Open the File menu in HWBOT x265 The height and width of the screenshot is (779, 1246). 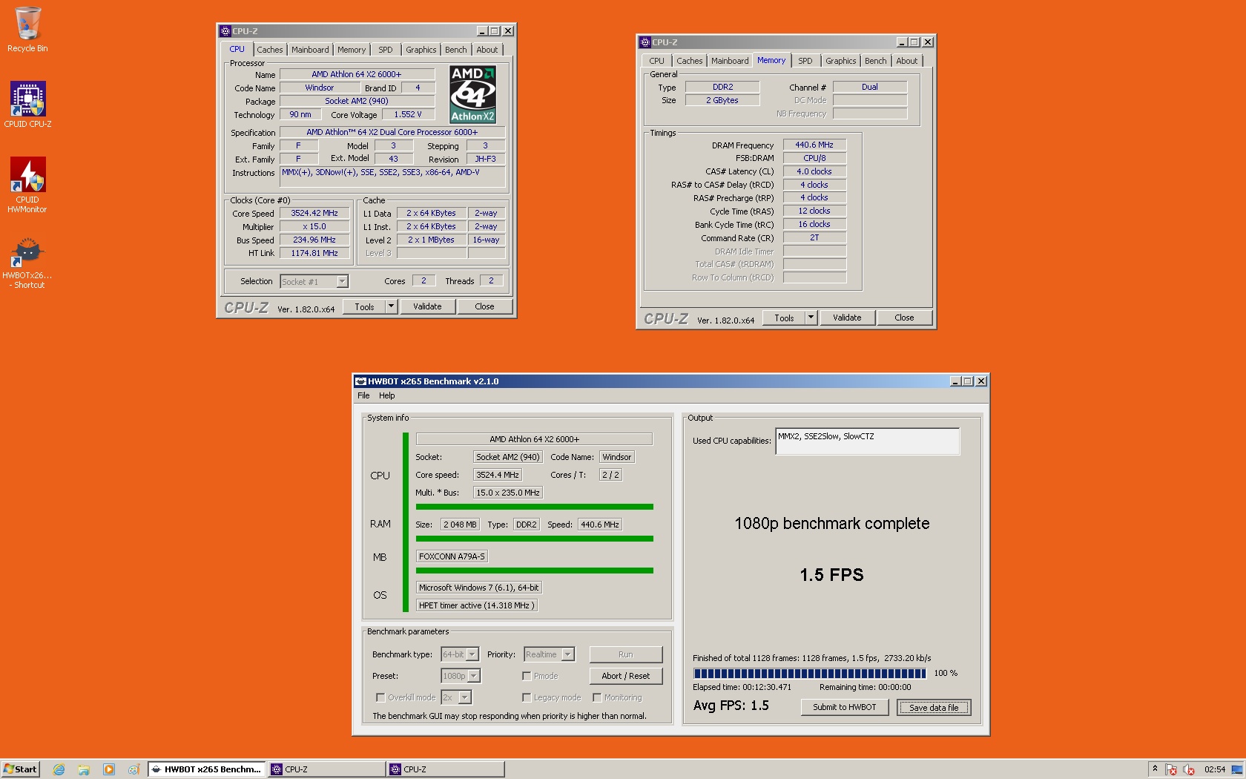coord(363,395)
